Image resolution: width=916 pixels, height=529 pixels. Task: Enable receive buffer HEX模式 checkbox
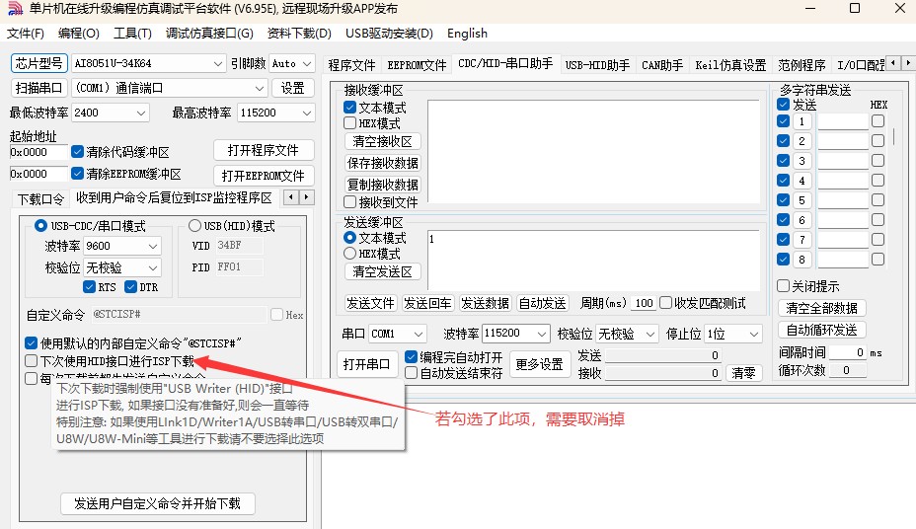[350, 123]
